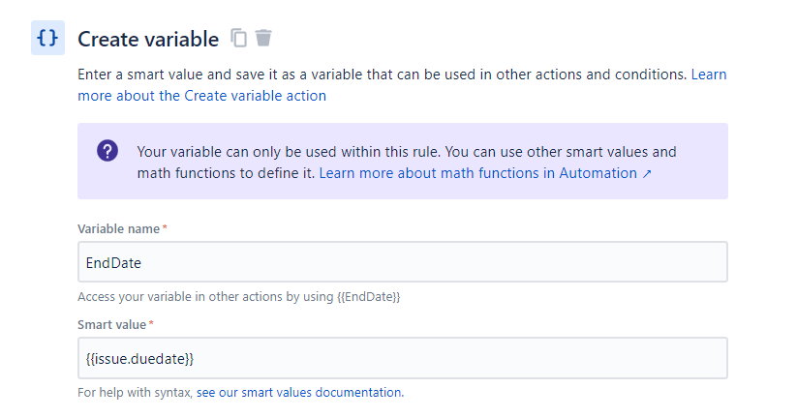This screenshot has height=418, width=797.
Task: Click the red asterisk beside Variable name
Action: coord(165,227)
